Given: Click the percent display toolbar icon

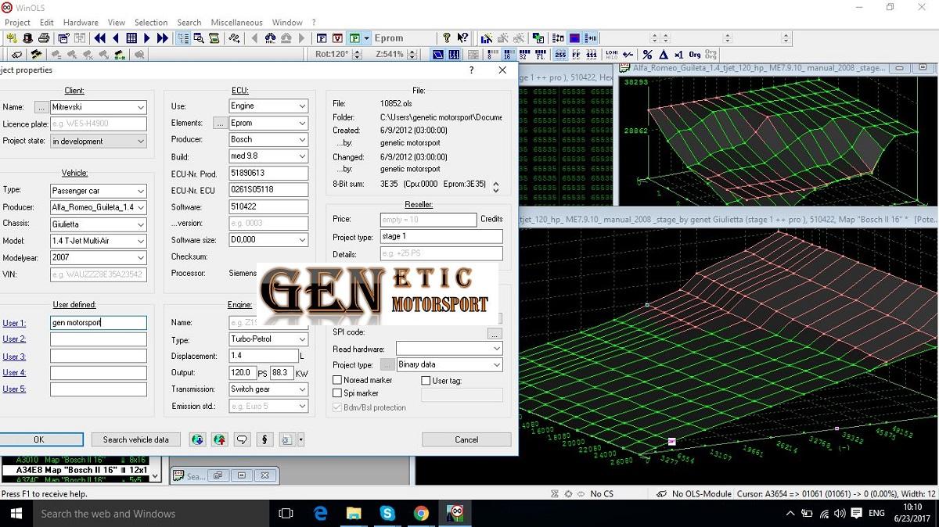Looking at the screenshot, I should coord(647,55).
